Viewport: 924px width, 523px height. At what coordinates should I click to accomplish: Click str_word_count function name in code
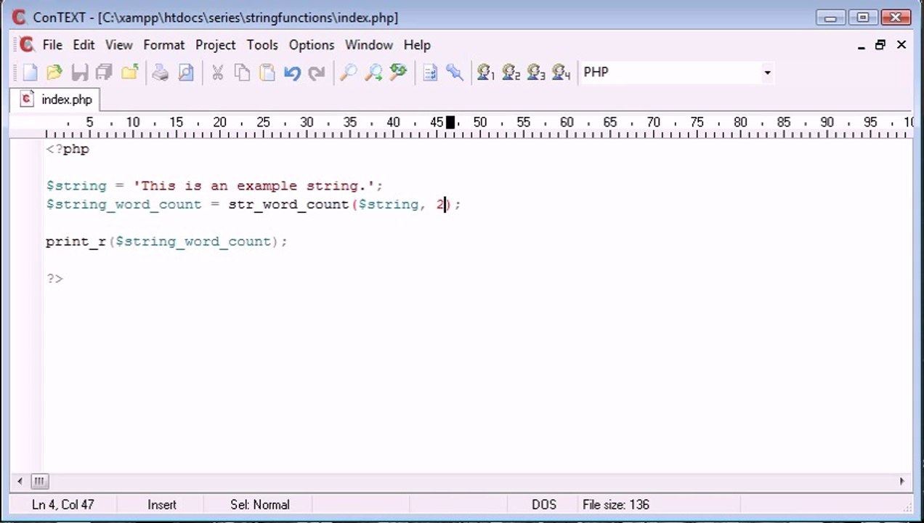point(288,205)
